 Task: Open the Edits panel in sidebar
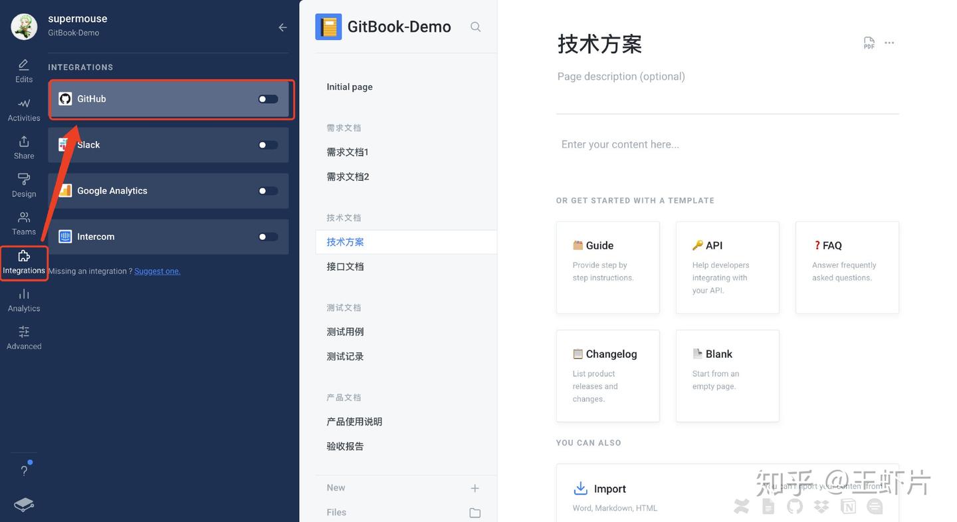pos(23,70)
